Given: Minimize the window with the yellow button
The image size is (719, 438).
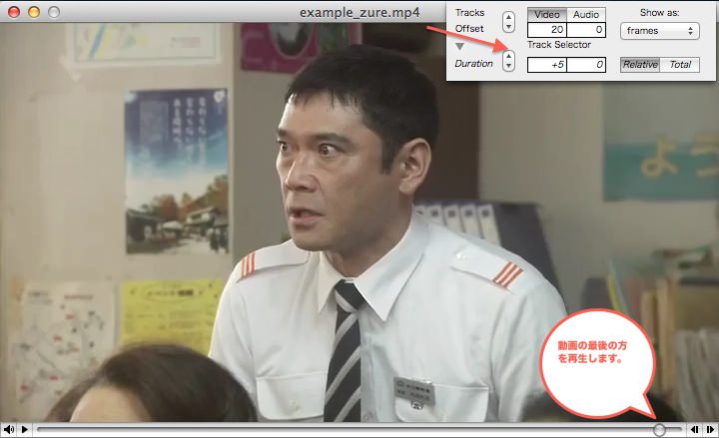Looking at the screenshot, I should [x=34, y=12].
